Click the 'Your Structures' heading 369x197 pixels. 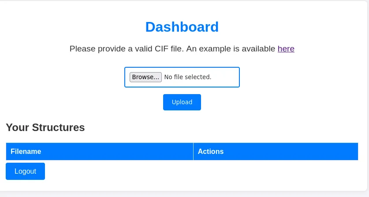pyautogui.click(x=45, y=128)
